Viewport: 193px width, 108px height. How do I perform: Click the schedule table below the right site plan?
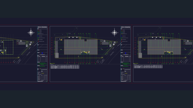tap(148, 66)
